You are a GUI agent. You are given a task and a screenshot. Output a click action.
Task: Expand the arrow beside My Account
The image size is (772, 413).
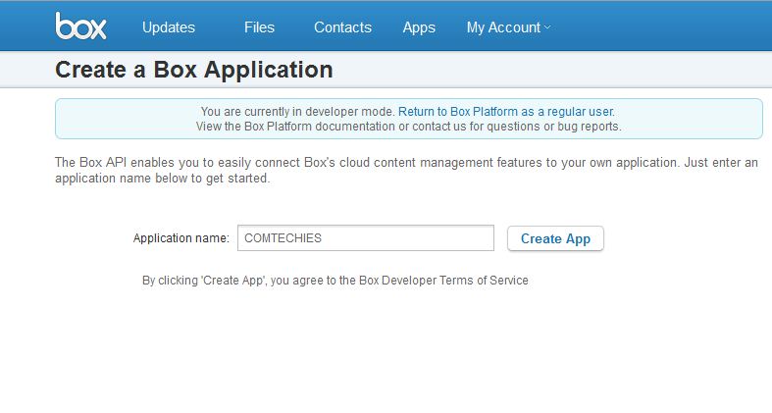click(x=547, y=27)
